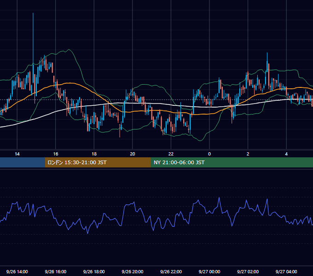Viewport: 313px width, 276px height.
Task: Click the 9/27 00:00 date label
Action: pos(209,271)
